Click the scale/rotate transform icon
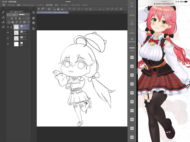 point(91,9)
